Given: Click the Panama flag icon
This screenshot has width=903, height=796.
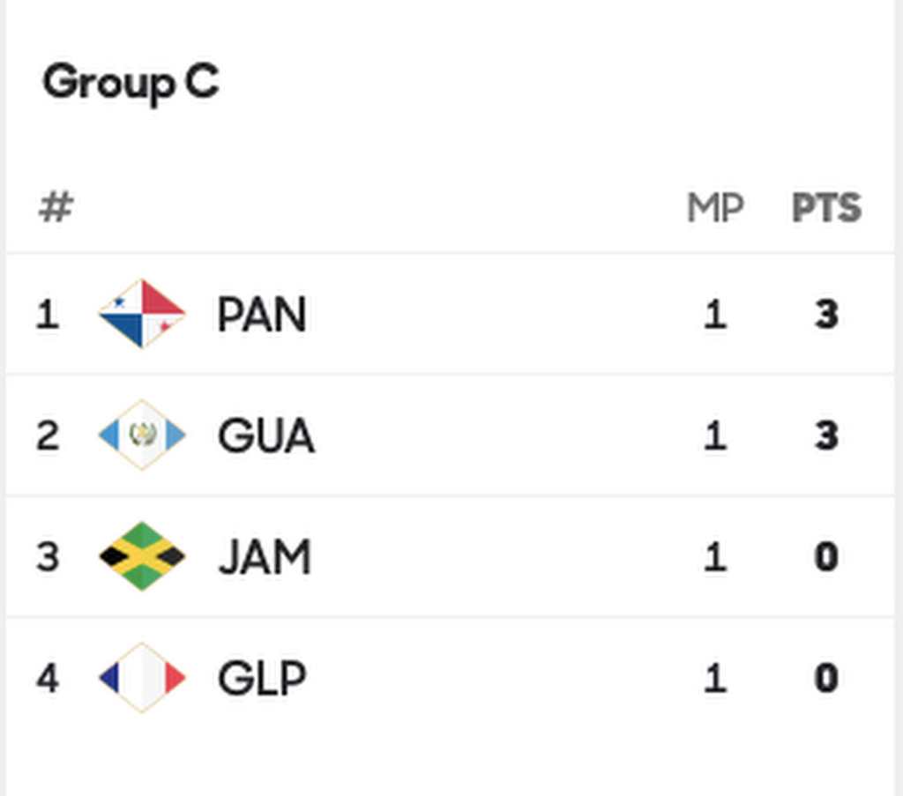Looking at the screenshot, I should (x=142, y=314).
